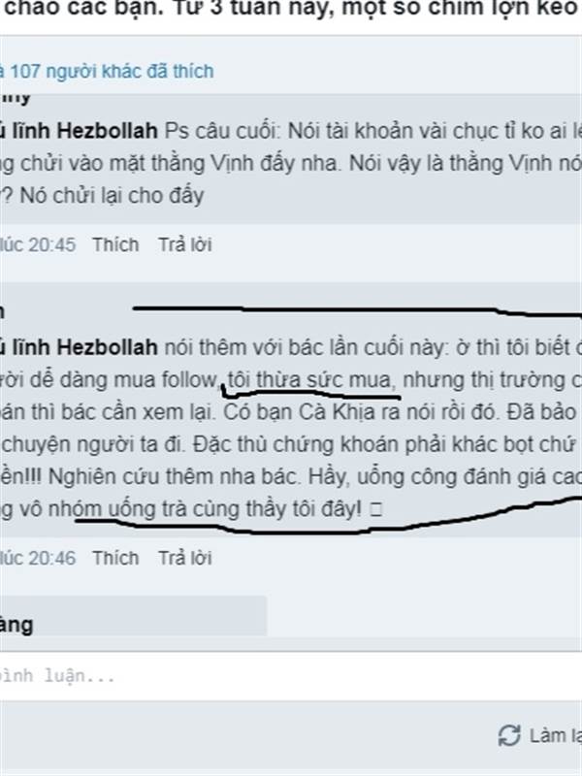The height and width of the screenshot is (776, 582).
Task: Like the comment posted at 20:46
Action: click(x=115, y=559)
